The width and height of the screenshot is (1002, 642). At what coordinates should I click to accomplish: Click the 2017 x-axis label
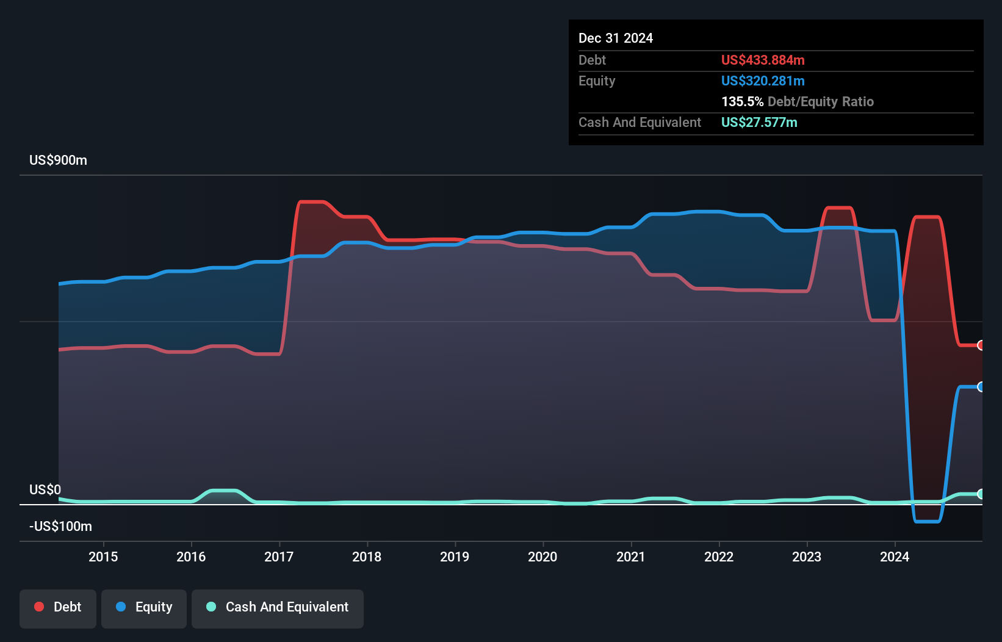279,557
